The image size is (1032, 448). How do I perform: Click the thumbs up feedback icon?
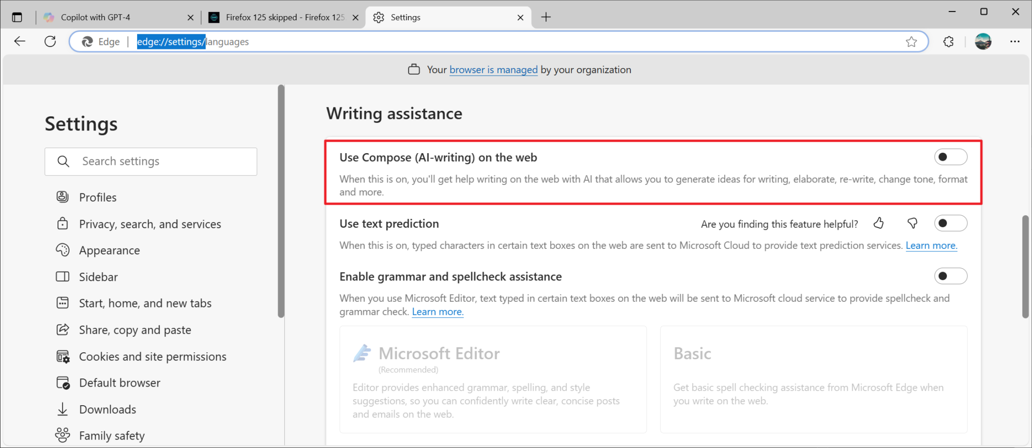coord(879,223)
